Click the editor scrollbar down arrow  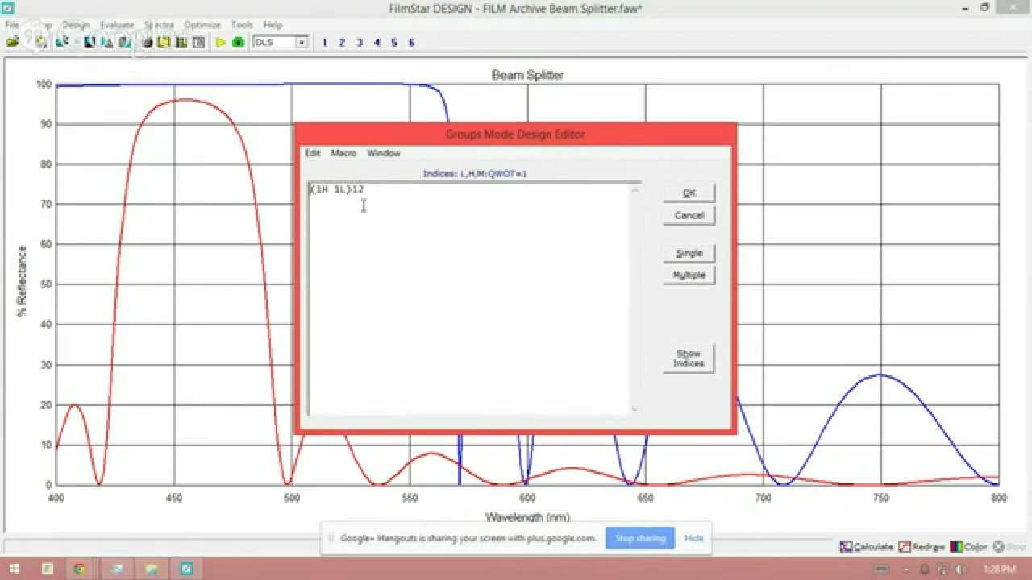point(635,408)
